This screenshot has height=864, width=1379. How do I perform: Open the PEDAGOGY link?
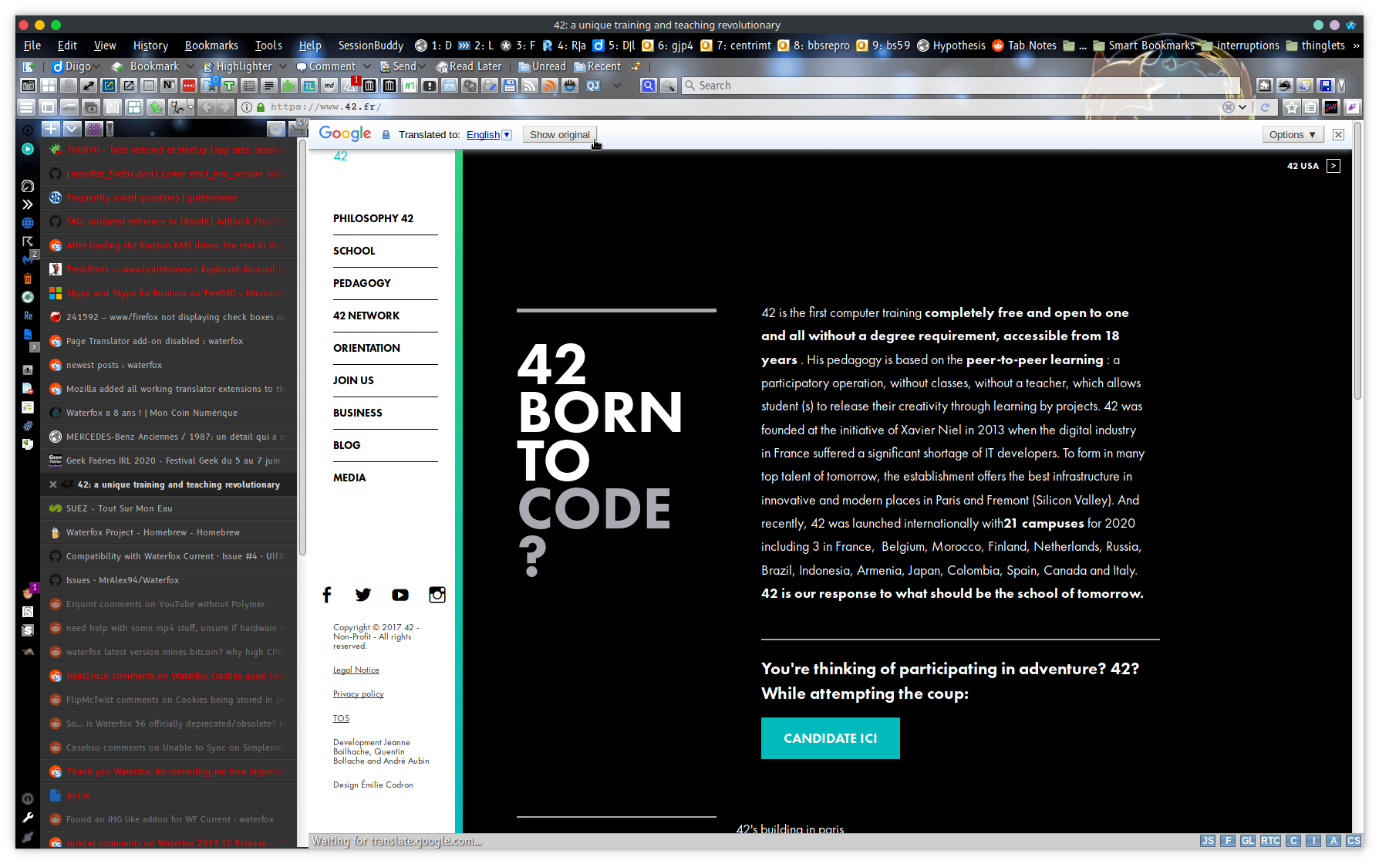pos(362,283)
